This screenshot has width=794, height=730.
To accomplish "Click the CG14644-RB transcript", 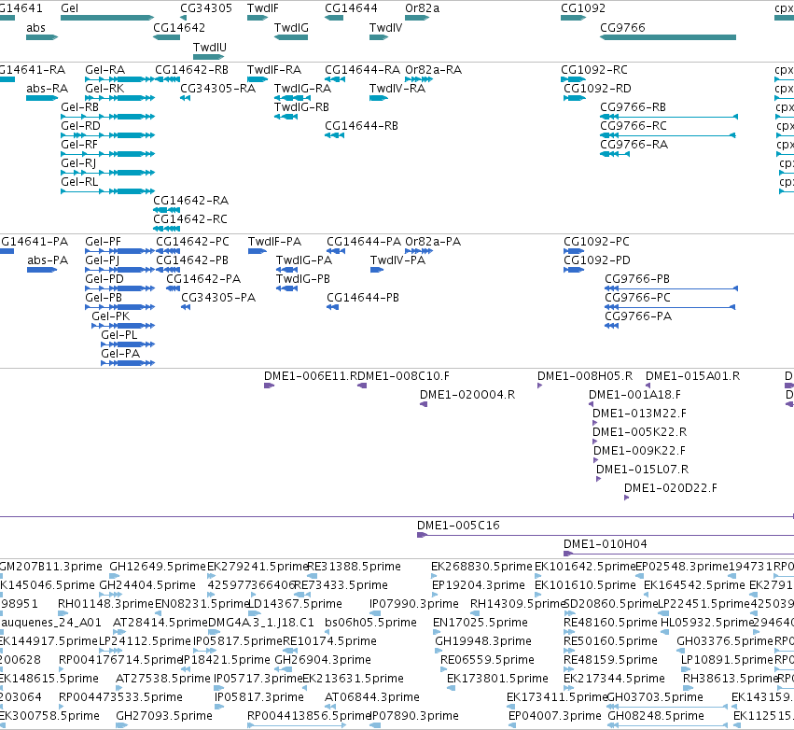I will [334, 135].
